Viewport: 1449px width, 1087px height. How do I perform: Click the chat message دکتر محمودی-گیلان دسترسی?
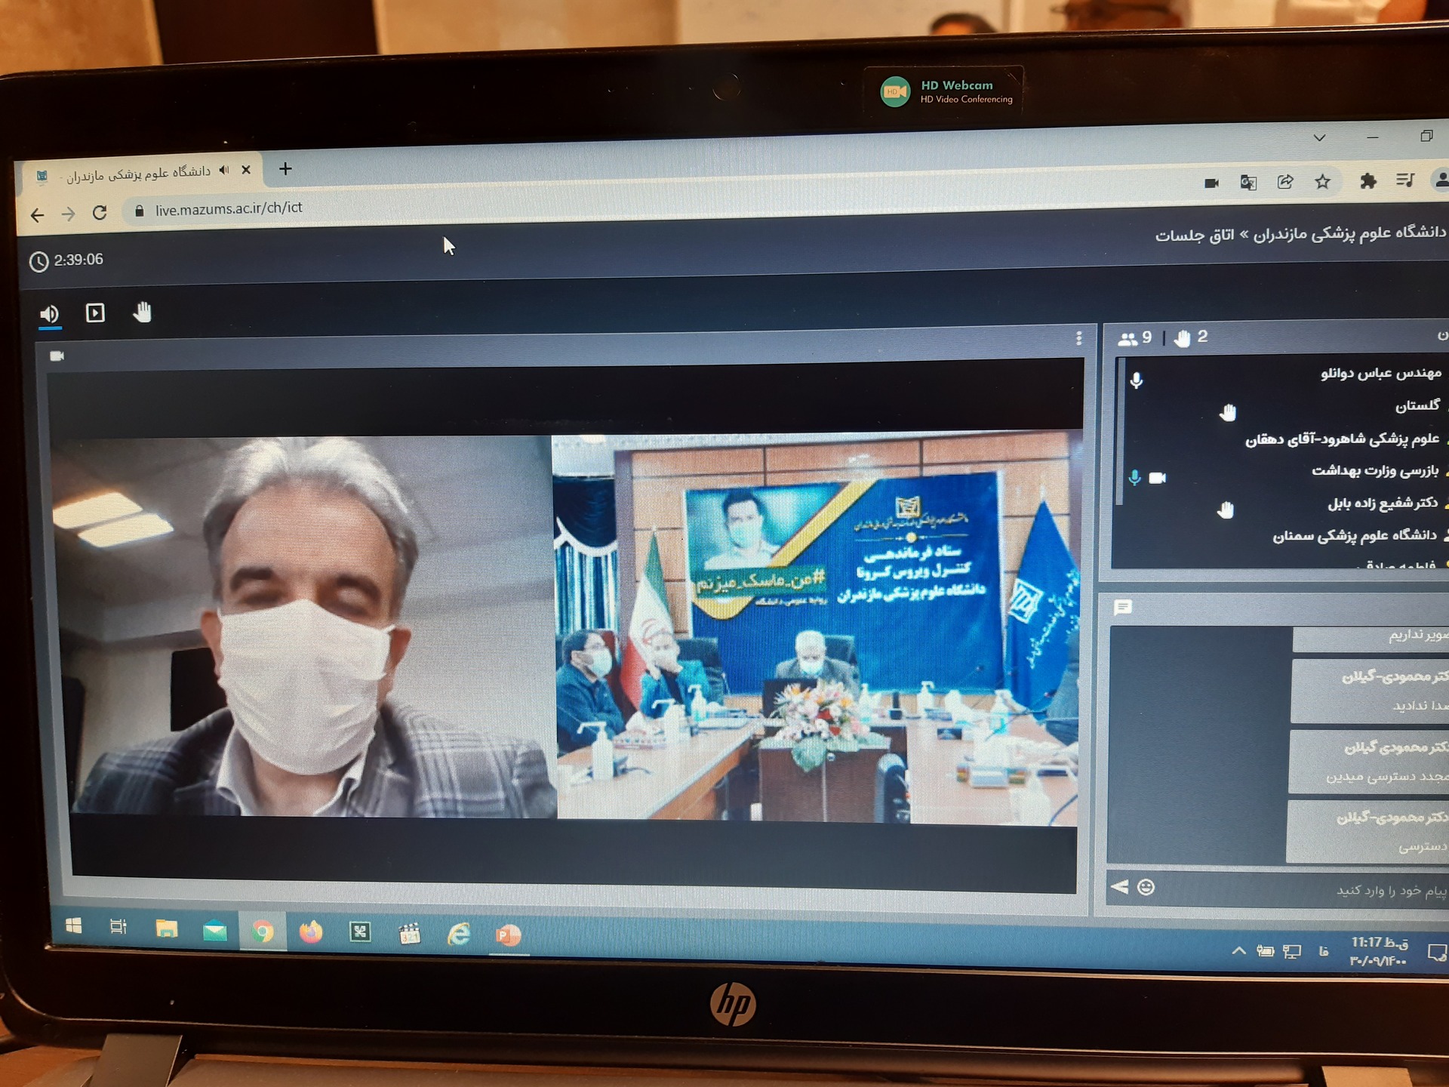1367,831
